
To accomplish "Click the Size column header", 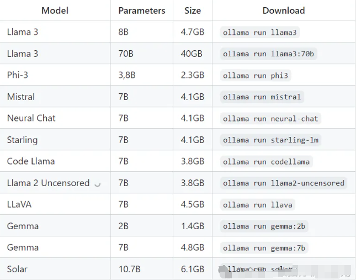I will point(193,10).
